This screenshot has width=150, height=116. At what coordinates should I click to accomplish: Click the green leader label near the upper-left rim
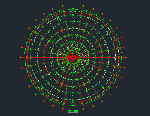coord(60,20)
